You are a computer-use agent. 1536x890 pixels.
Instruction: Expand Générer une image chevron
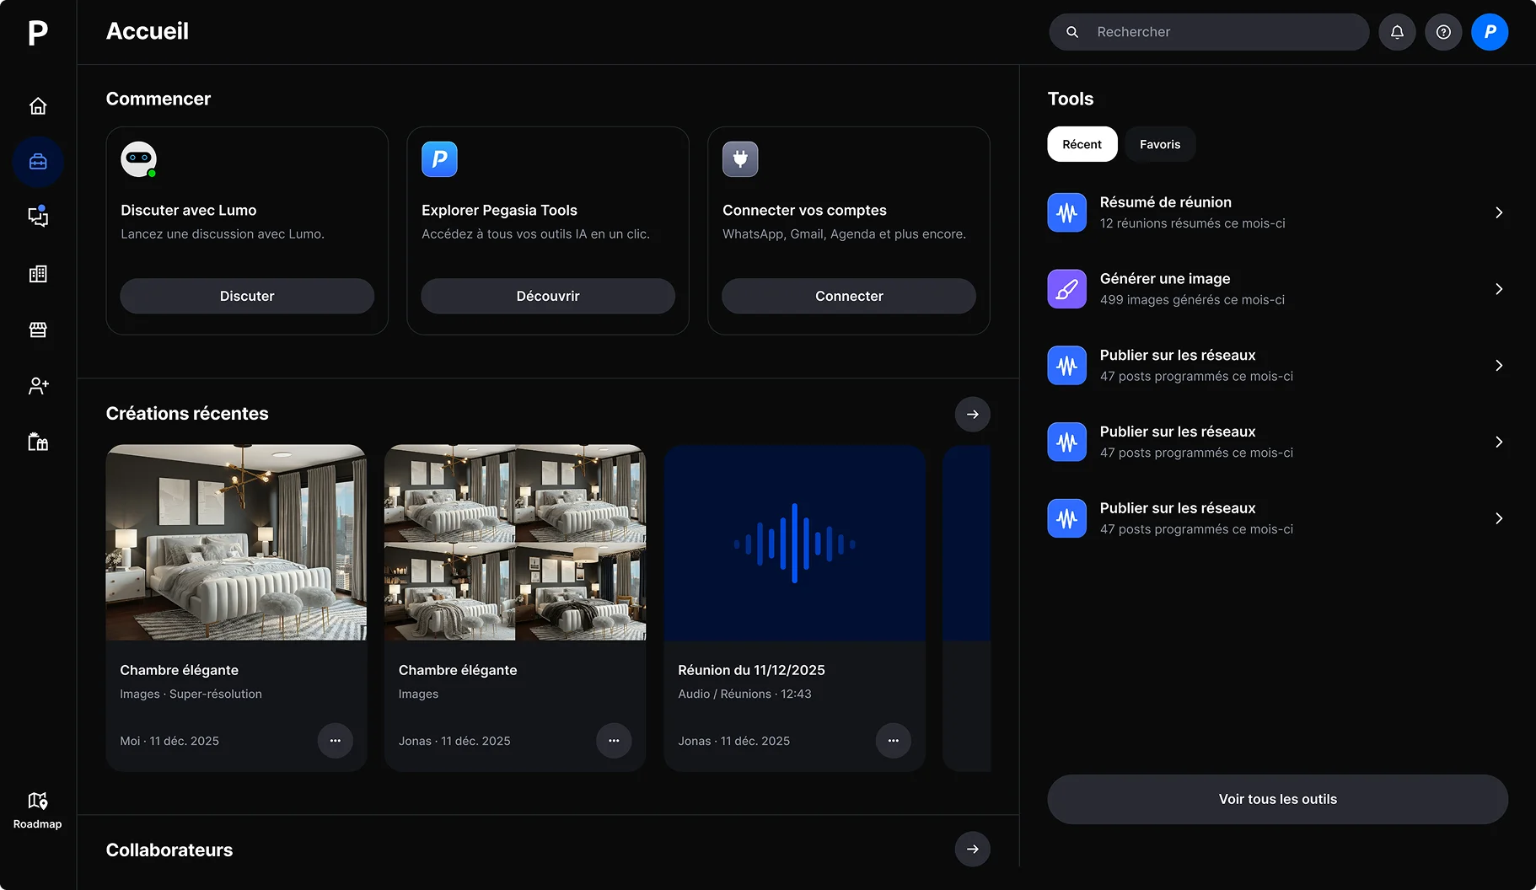click(x=1498, y=289)
